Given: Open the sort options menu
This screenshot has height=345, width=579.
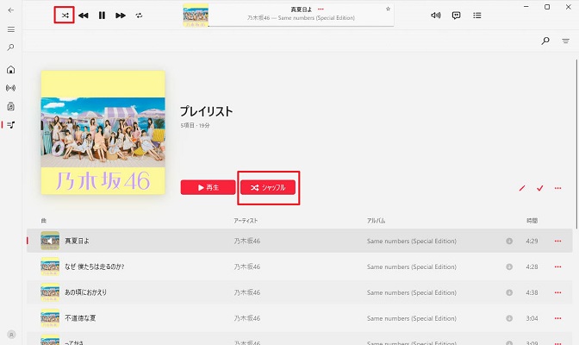Looking at the screenshot, I should pos(566,41).
